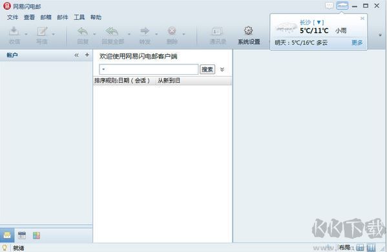Click the 更多 weather link
This screenshot has height=252, width=387.
pos(357,43)
